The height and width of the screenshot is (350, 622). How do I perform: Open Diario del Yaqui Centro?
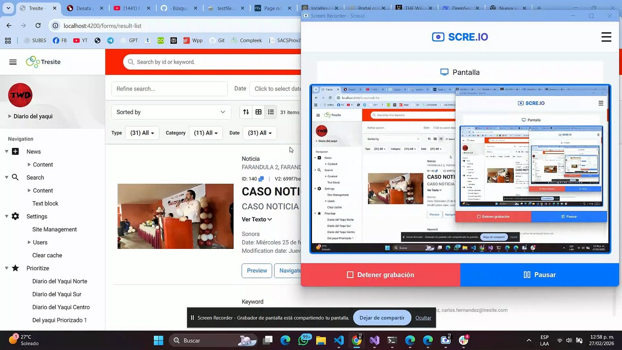tap(61, 307)
